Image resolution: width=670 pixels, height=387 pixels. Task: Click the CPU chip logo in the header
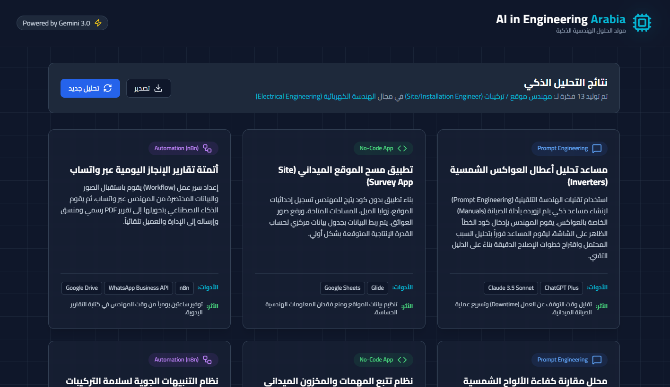pyautogui.click(x=642, y=22)
